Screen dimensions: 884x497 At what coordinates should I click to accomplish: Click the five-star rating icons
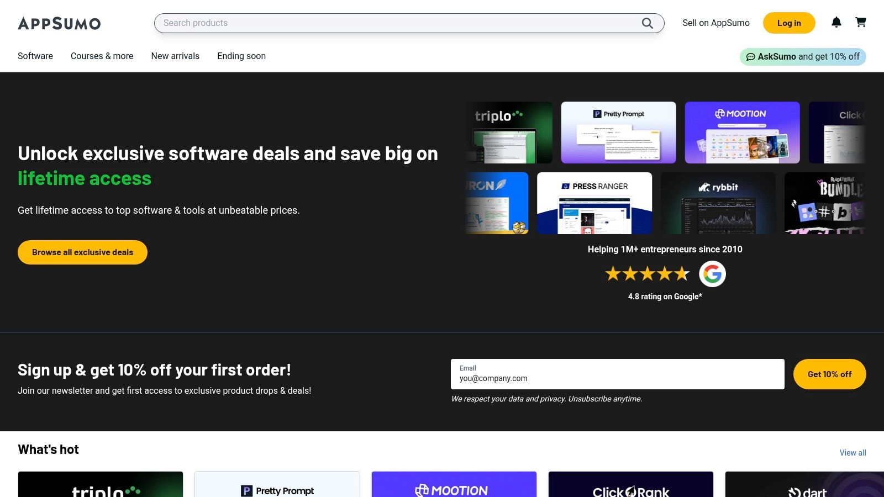point(647,273)
